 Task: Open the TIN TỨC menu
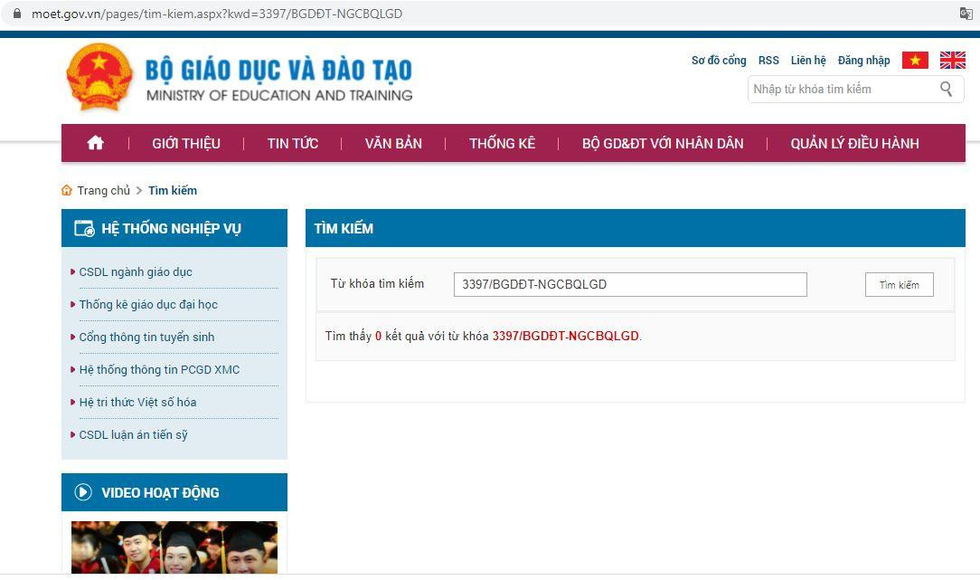coord(293,143)
